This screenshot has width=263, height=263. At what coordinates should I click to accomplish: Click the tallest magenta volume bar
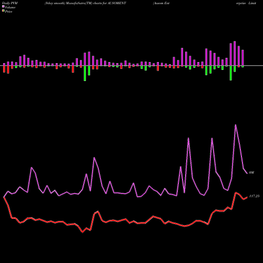click(x=235, y=54)
